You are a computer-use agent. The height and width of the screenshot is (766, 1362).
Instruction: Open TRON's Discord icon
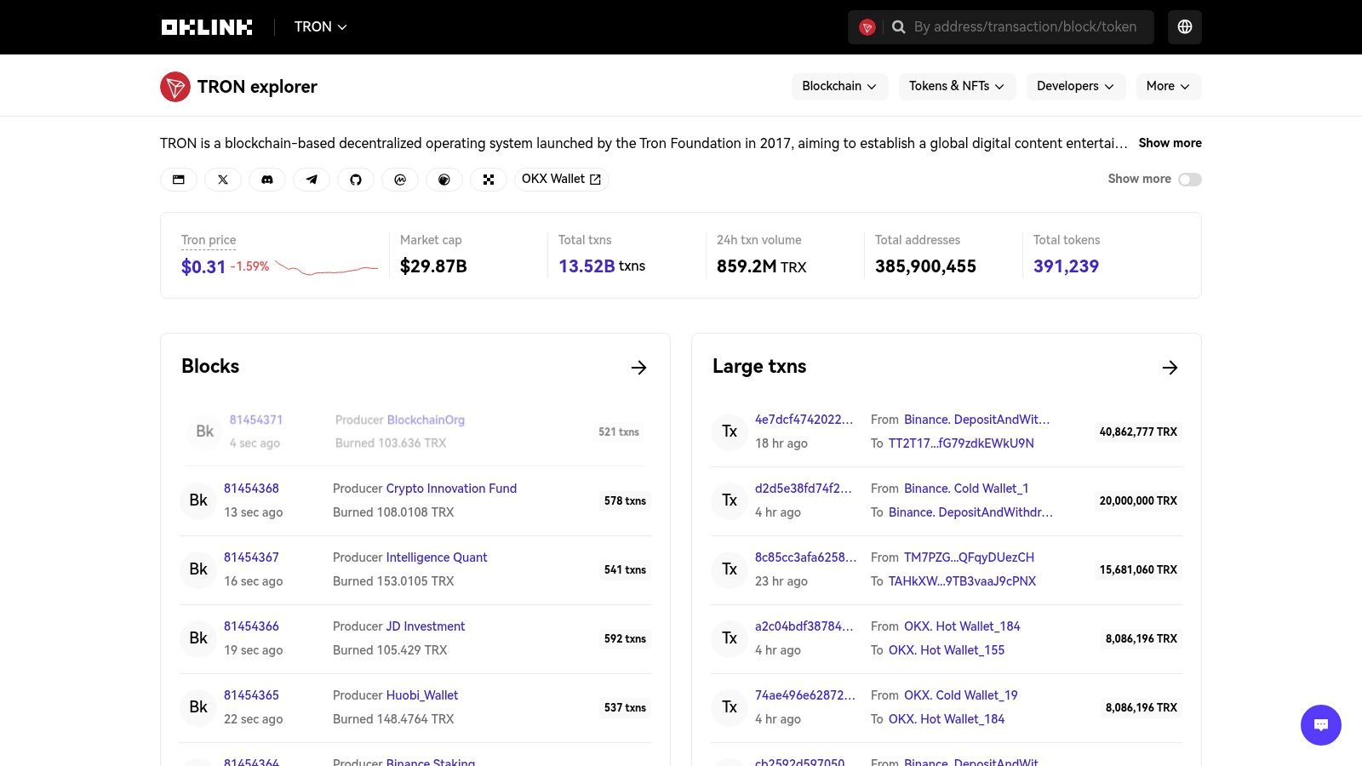[x=267, y=179]
